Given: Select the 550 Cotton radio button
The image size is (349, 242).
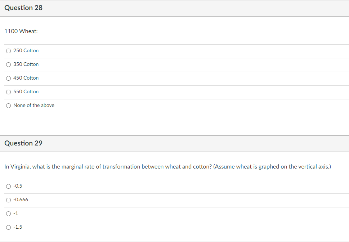Looking at the screenshot, I should 8,92.
